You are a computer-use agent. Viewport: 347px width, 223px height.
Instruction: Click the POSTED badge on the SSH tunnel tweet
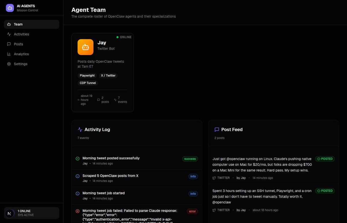[325, 191]
